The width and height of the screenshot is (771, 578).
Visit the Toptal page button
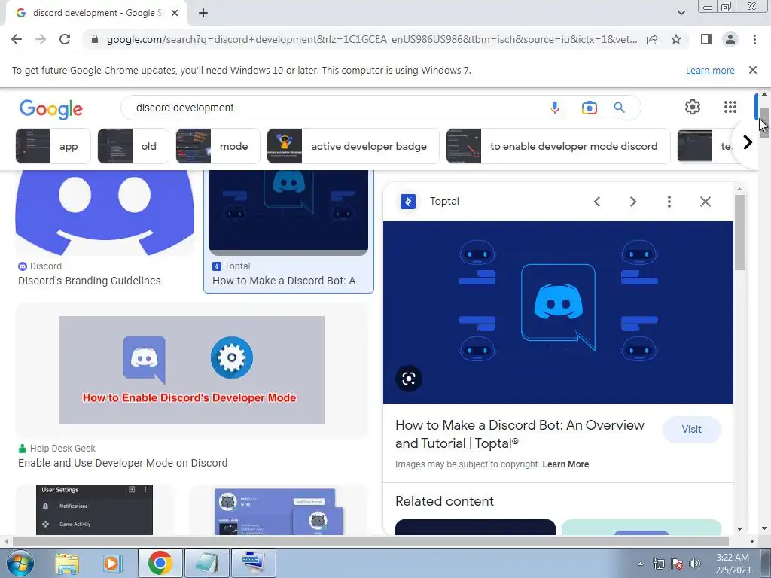coord(691,430)
